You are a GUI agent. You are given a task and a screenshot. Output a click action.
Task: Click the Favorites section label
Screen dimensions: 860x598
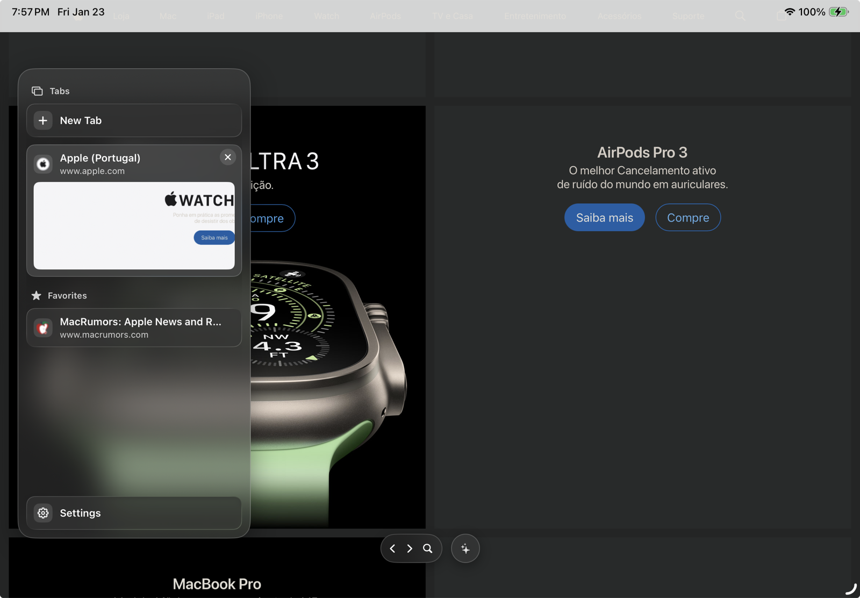pos(67,296)
